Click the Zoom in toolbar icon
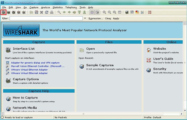The image size is (187, 120). coord(104,12)
